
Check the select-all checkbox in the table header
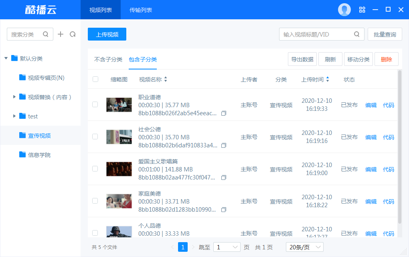click(95, 79)
